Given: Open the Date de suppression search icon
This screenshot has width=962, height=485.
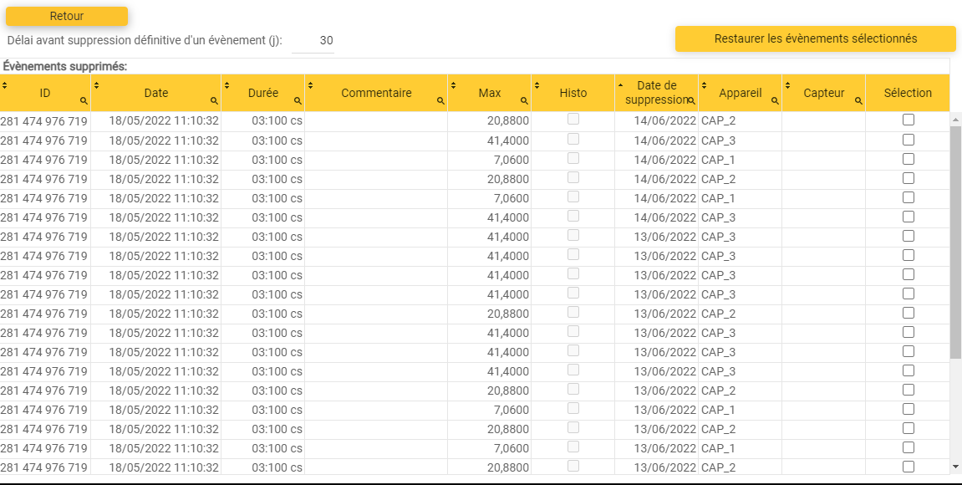Looking at the screenshot, I should (691, 101).
